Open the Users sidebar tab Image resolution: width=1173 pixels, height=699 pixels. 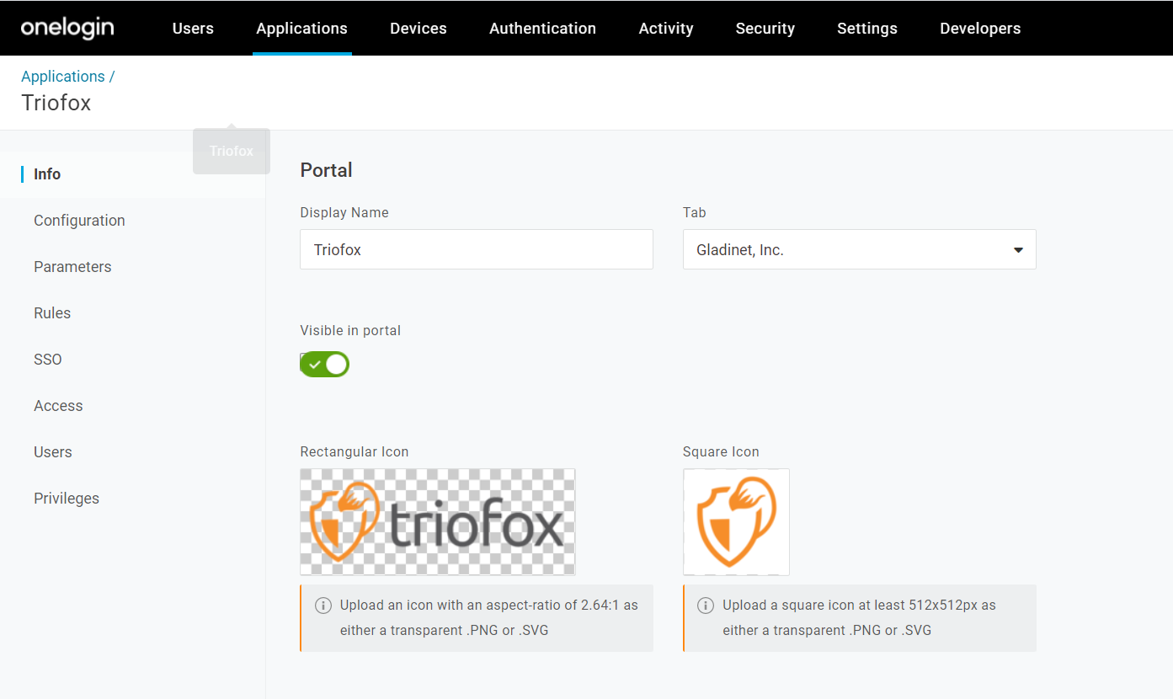tap(53, 452)
